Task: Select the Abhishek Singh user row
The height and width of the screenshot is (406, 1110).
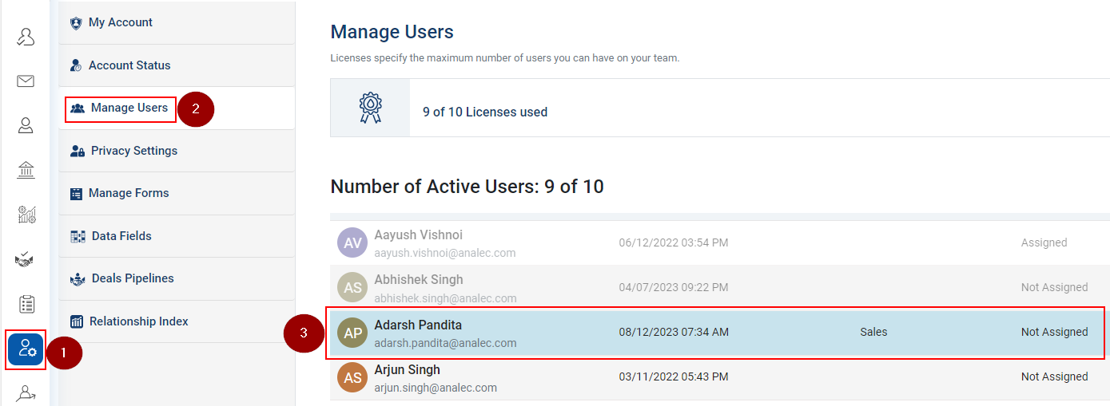Action: 719,287
